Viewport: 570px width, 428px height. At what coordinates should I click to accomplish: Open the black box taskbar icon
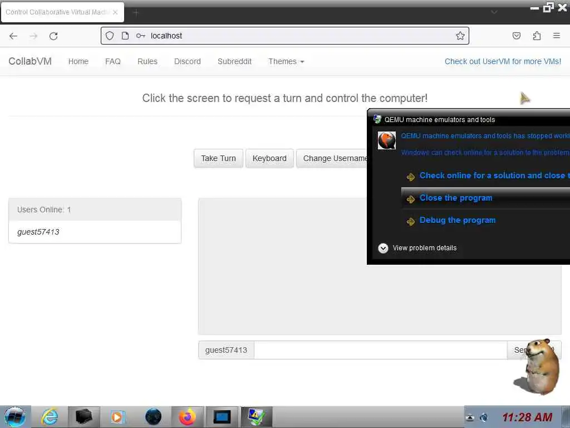tap(83, 417)
